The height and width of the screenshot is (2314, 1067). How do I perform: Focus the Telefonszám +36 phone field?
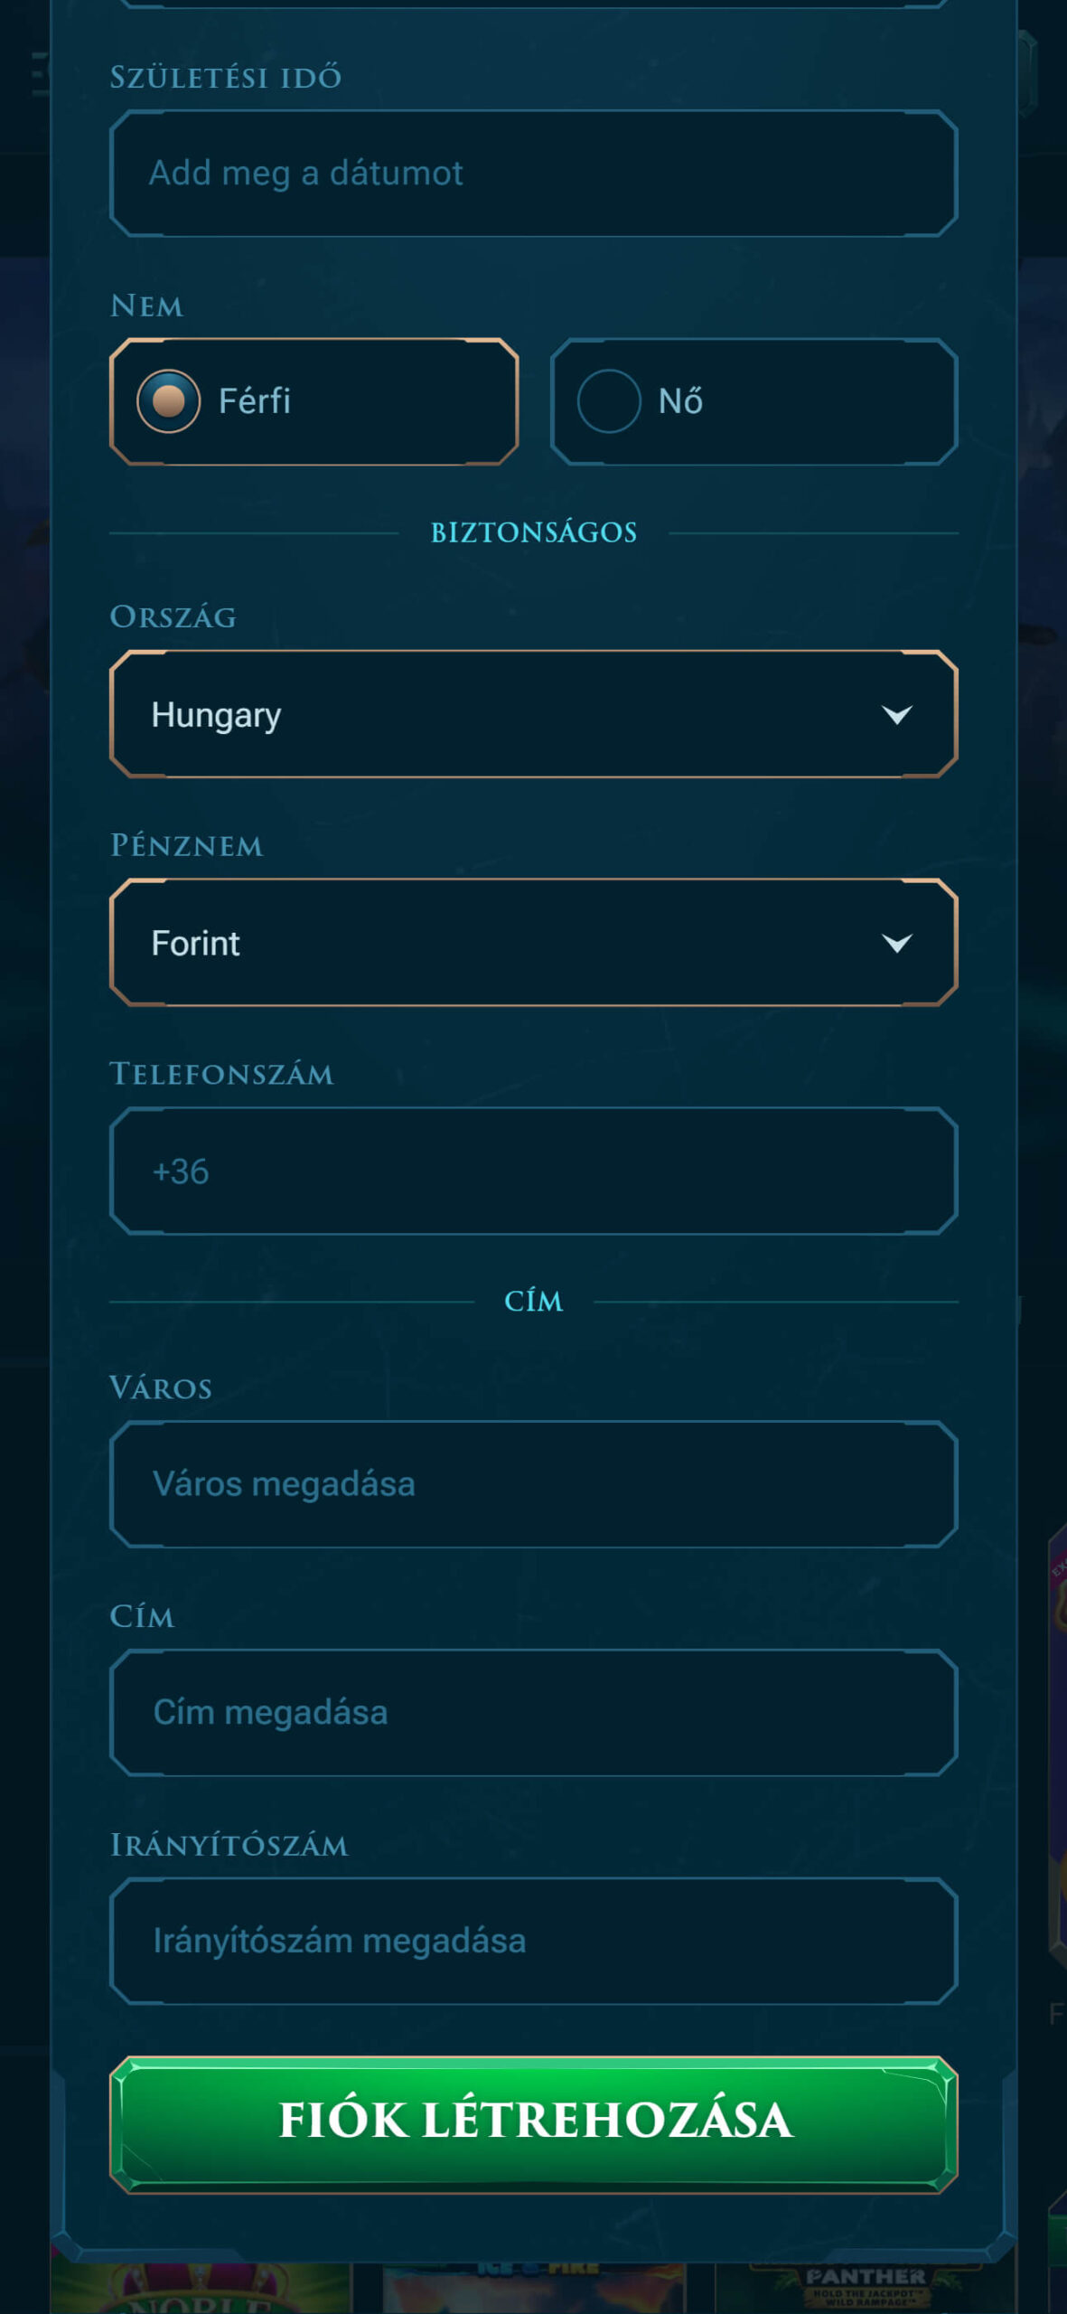tap(533, 1171)
